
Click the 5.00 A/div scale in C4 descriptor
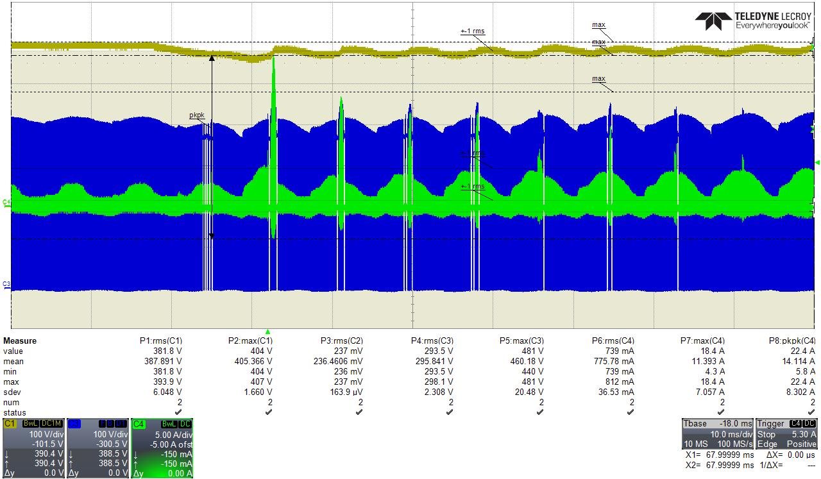(173, 434)
